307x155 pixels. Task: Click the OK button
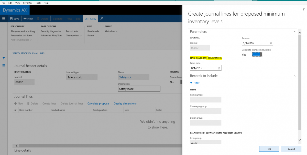pyautogui.click(x=269, y=149)
